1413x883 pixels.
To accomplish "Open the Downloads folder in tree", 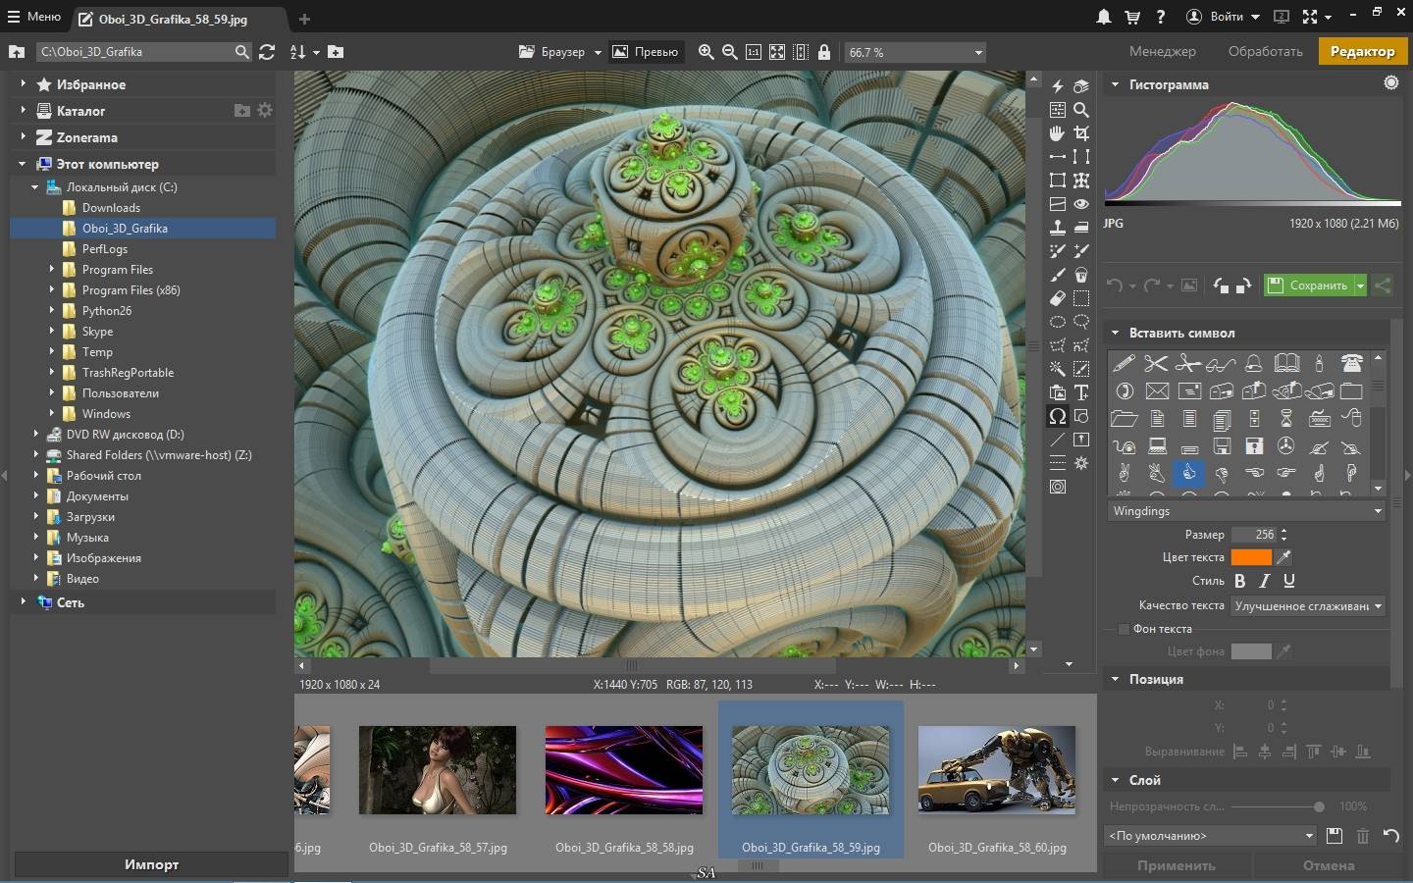I will point(111,207).
